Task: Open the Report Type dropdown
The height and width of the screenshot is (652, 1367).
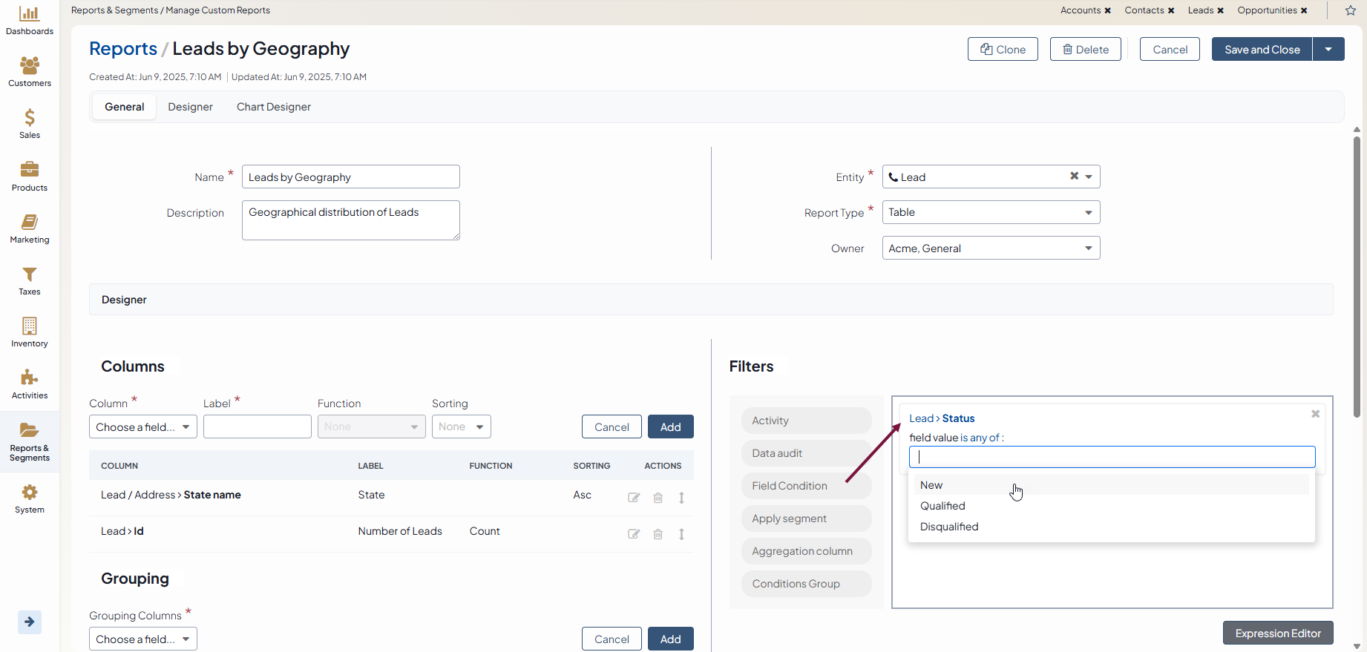Action: [991, 212]
